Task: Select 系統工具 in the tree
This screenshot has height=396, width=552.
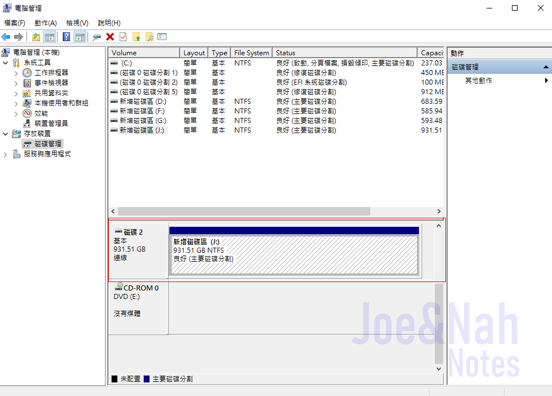Action: pyautogui.click(x=37, y=63)
